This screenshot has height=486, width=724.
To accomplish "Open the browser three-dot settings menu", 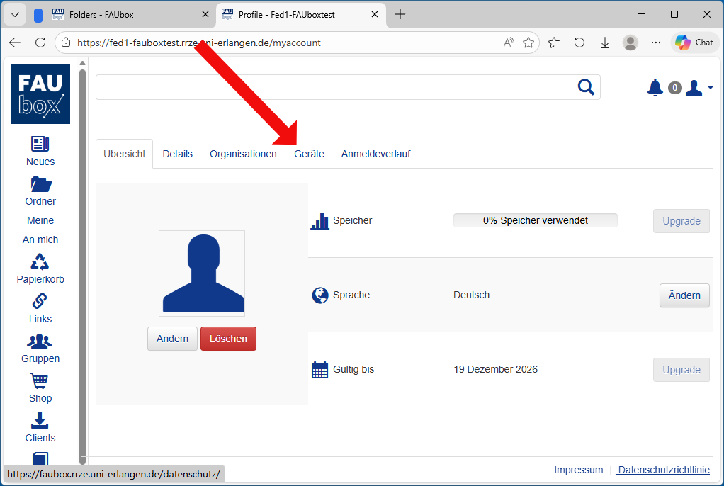I will coord(656,43).
